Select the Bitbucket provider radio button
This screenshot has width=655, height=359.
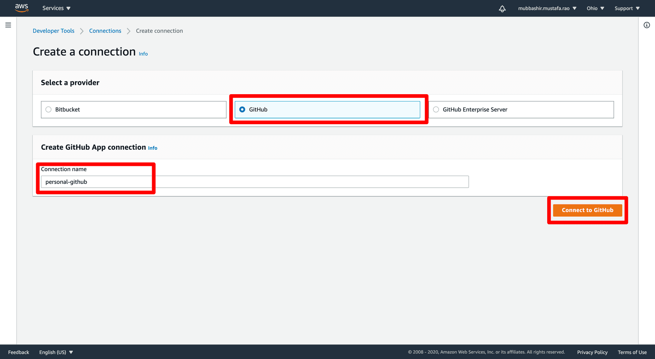[48, 110]
